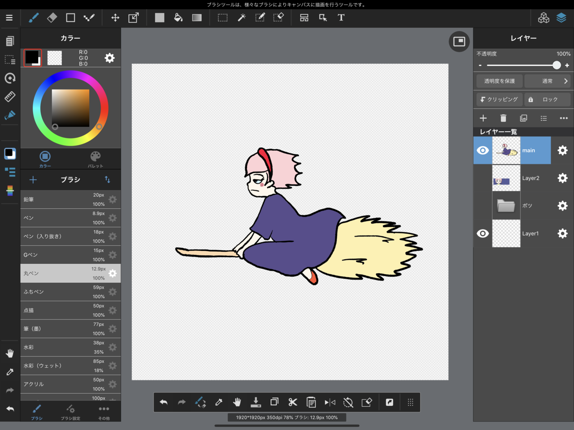Increase opacity with plus button
The image size is (574, 430).
click(567, 65)
